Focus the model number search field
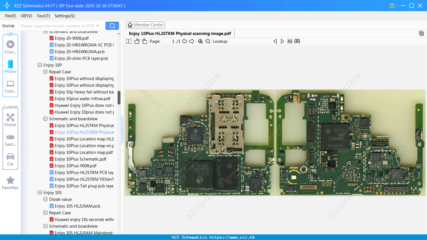This screenshot has width=427, height=240. pos(57,26)
